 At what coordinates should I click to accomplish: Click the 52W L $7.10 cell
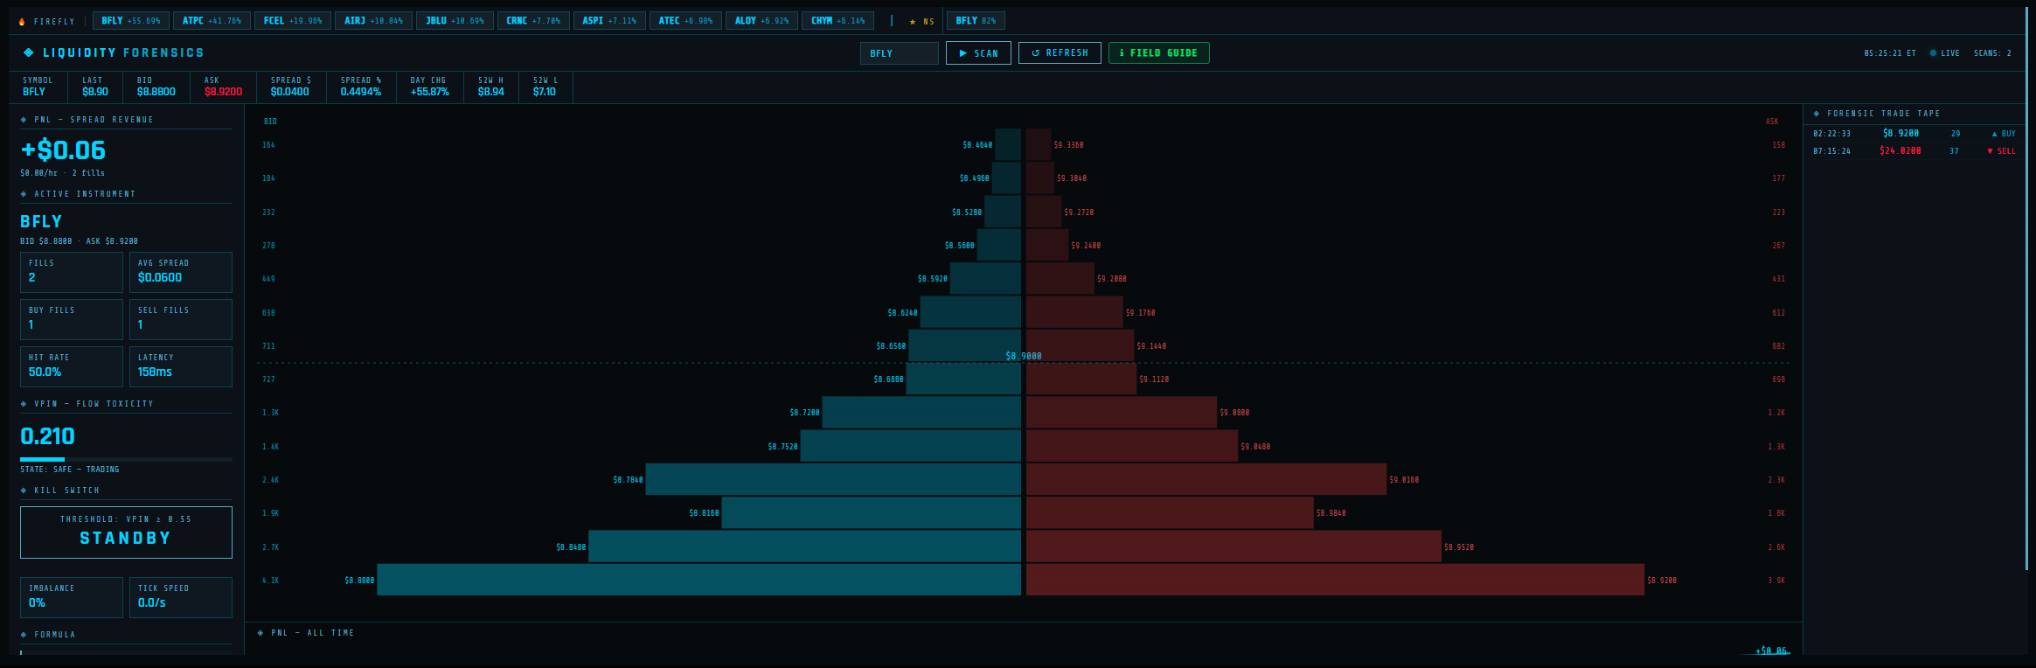(x=545, y=87)
